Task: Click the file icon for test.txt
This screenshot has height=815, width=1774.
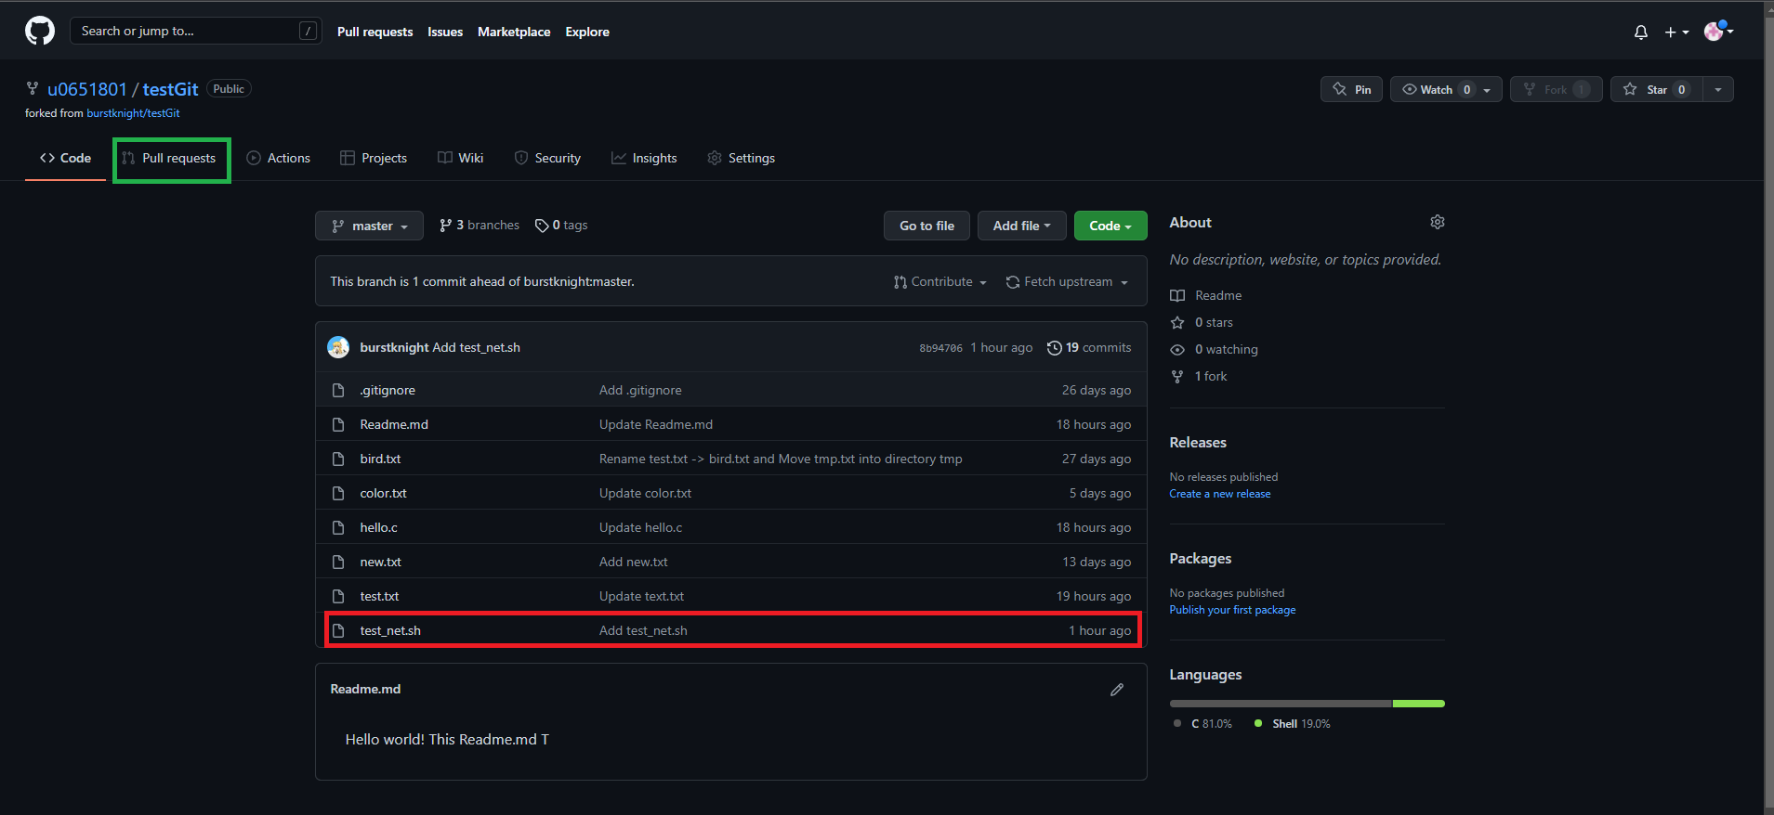Action: pyautogui.click(x=338, y=597)
